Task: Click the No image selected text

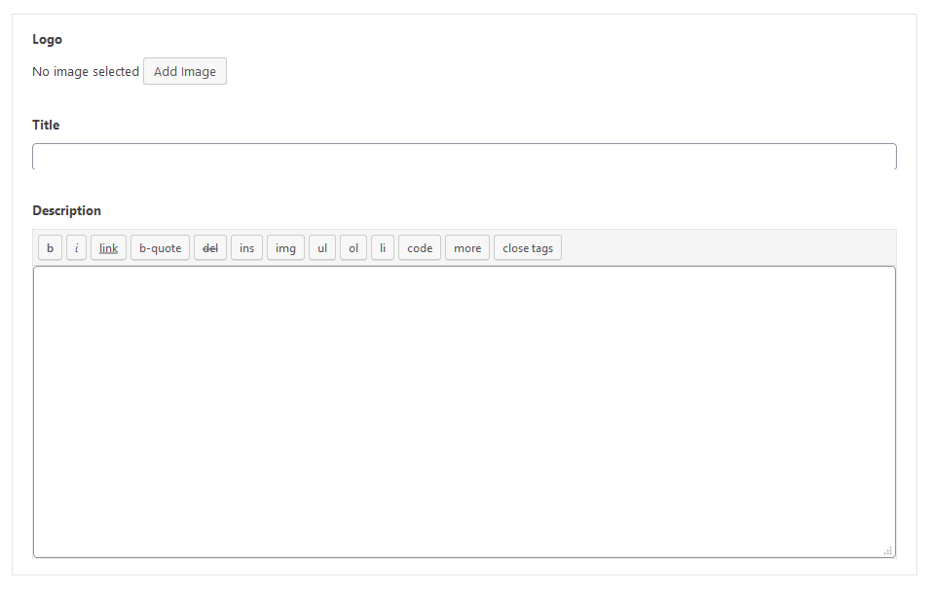Action: point(86,71)
